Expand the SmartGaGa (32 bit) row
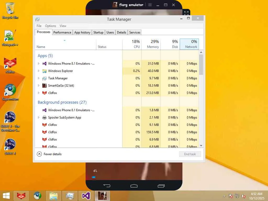The width and height of the screenshot is (268, 201). click(39, 86)
